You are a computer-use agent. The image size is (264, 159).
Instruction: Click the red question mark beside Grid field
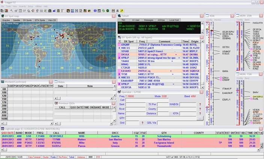pyautogui.click(x=142, y=122)
